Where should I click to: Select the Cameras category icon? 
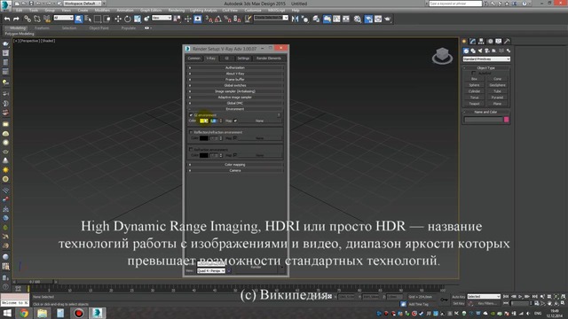[x=487, y=51]
